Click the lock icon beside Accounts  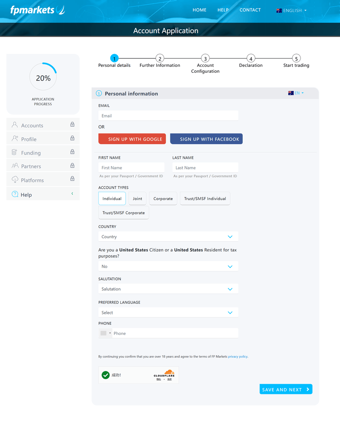(72, 125)
